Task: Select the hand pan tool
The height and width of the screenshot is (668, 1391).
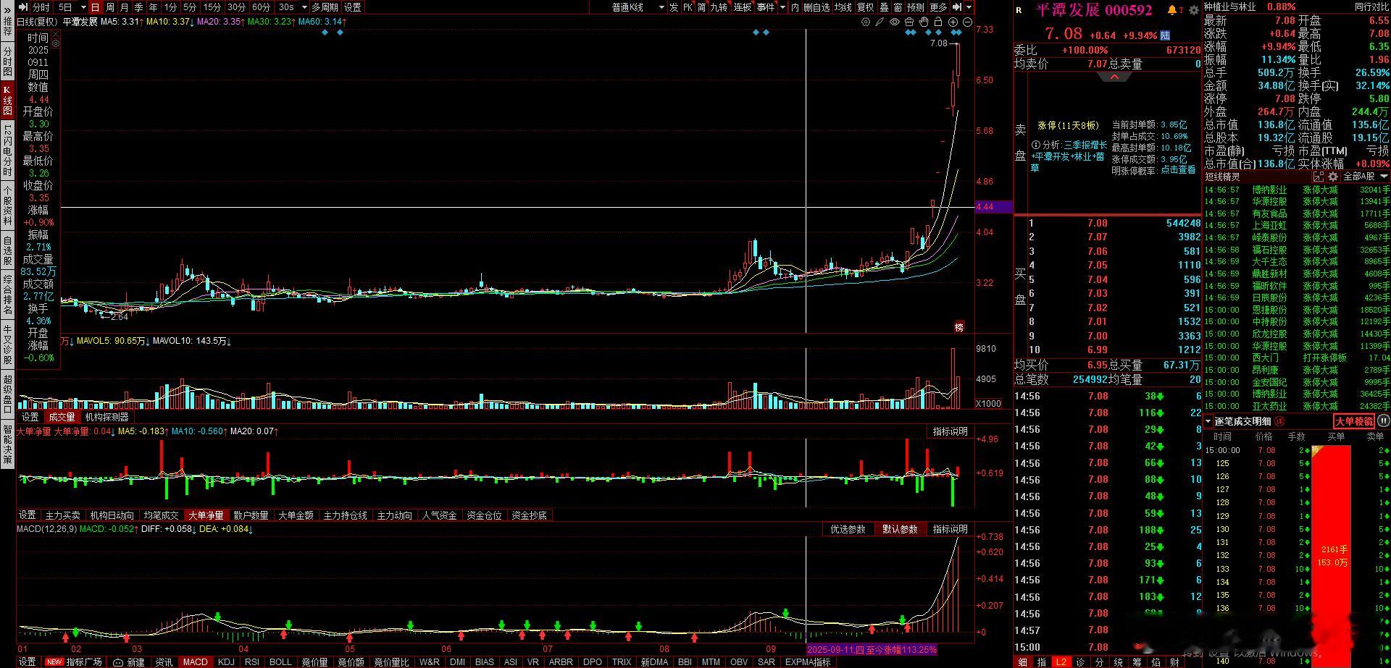Action: coord(924,22)
